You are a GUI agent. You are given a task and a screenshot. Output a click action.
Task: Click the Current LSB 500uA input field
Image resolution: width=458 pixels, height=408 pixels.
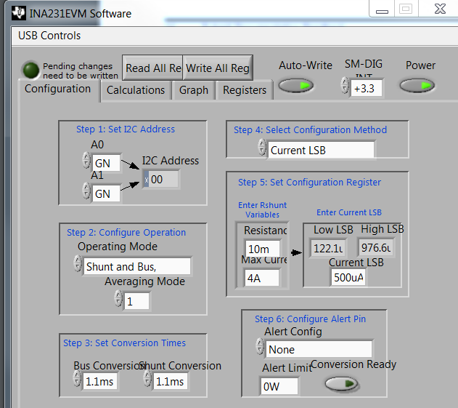348,277
